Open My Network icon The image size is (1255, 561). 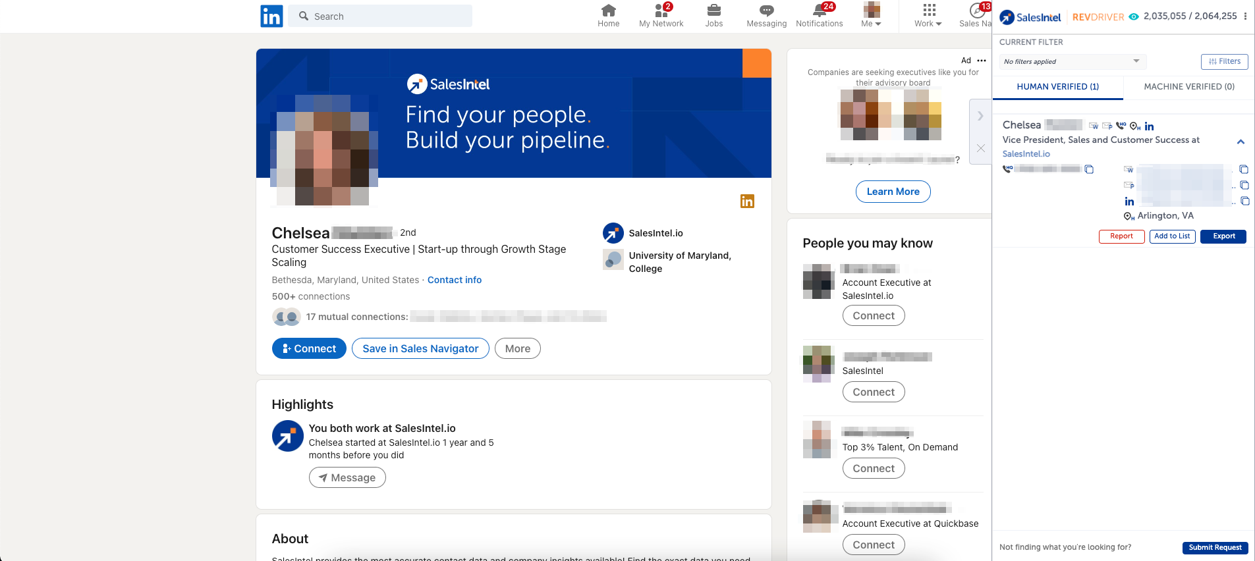(x=661, y=11)
